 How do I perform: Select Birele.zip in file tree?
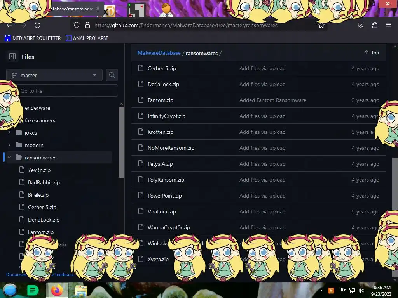click(38, 195)
